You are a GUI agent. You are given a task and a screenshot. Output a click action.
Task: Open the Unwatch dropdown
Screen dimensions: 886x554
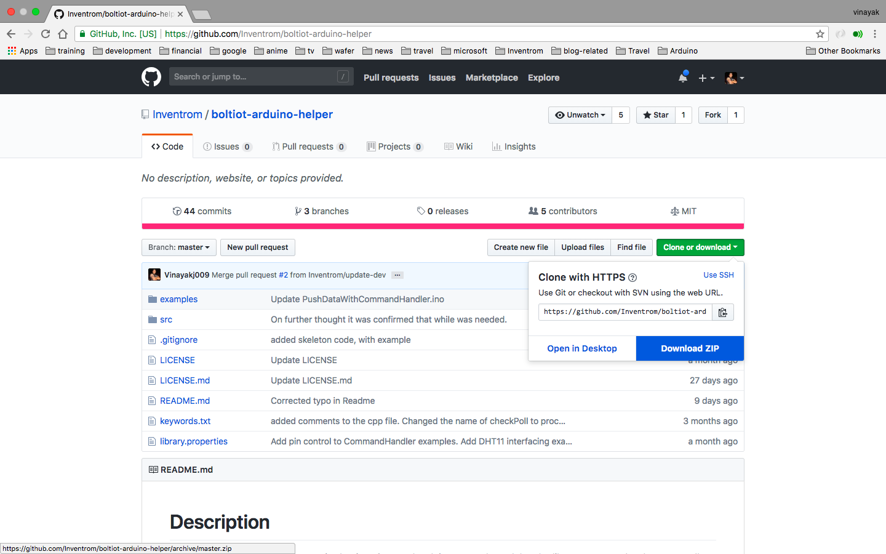[580, 114]
